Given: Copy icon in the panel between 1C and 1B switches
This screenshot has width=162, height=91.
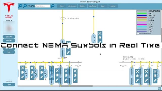Looking at the screenshot, I should (57, 75).
